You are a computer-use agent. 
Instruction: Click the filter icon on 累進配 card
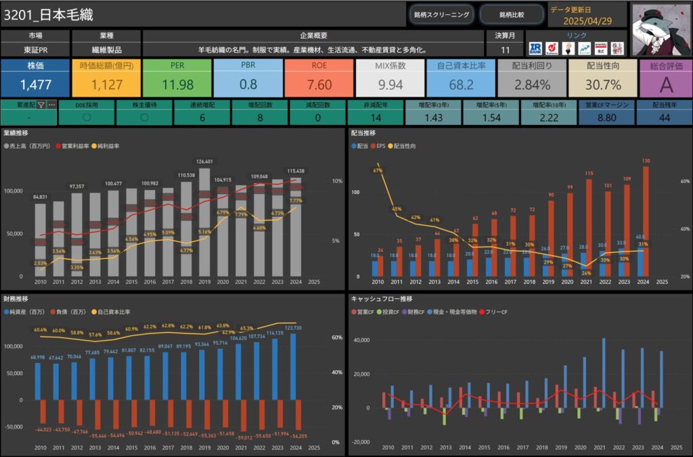click(41, 105)
